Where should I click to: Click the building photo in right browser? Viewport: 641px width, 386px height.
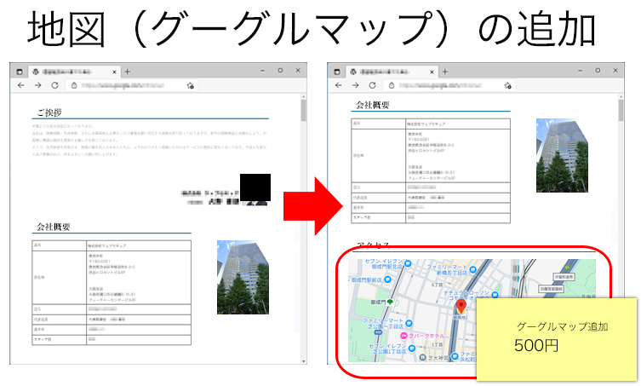561,154
